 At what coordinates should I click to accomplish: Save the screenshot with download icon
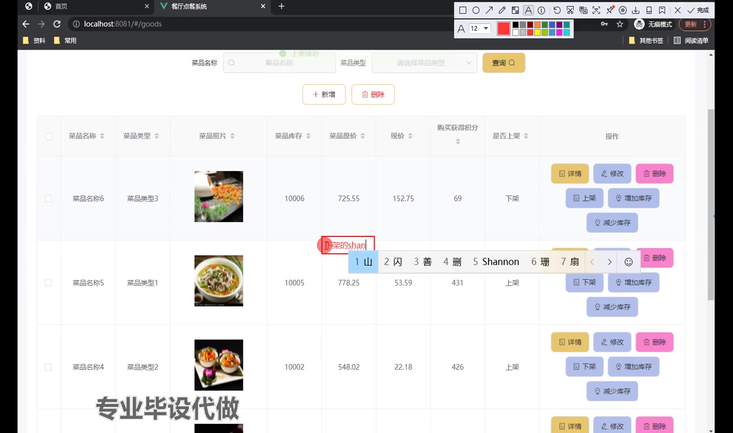pyautogui.click(x=636, y=10)
